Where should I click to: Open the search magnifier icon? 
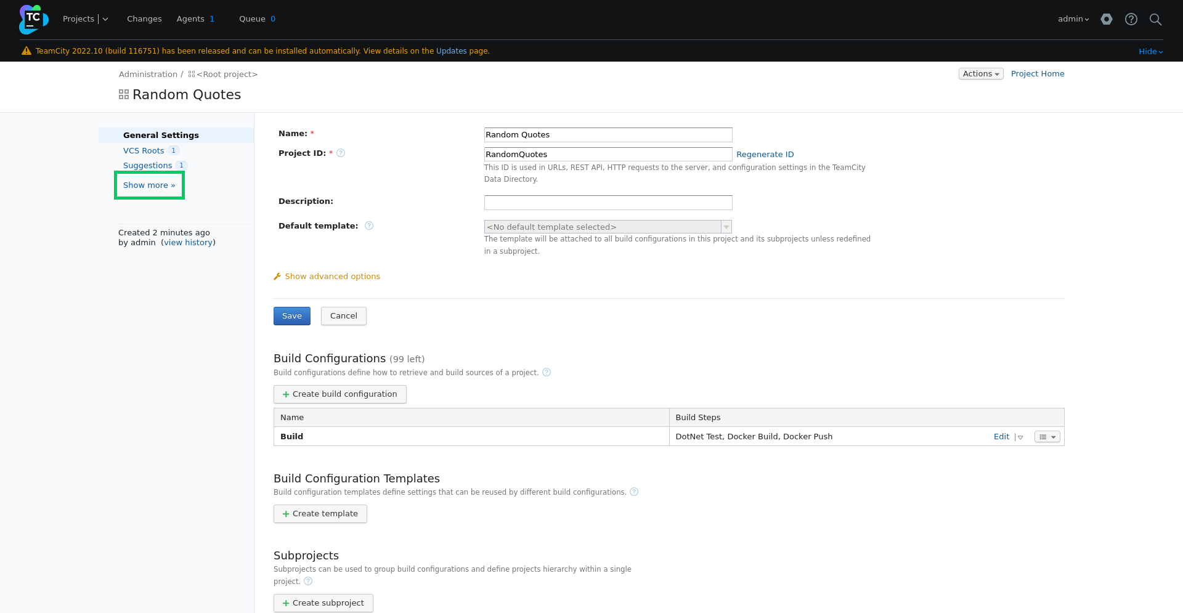tap(1156, 19)
